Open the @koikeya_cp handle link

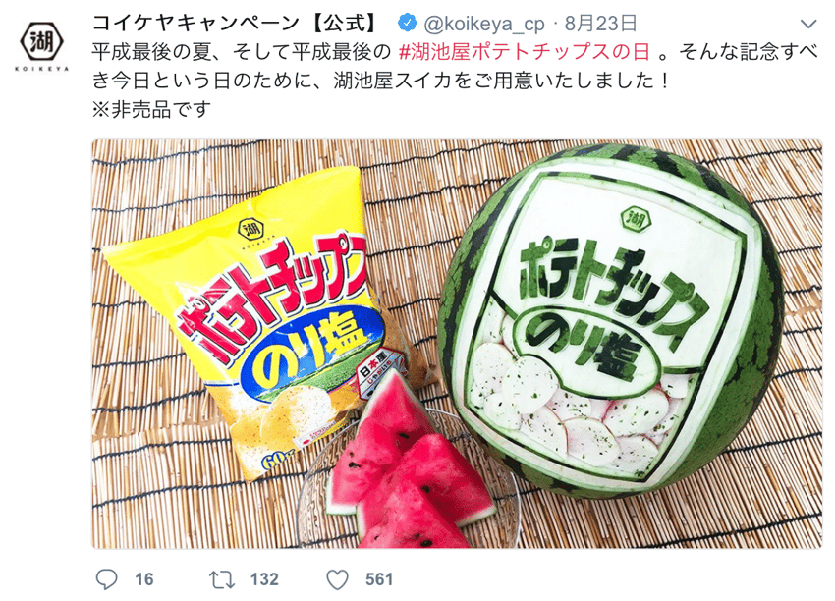tap(484, 24)
